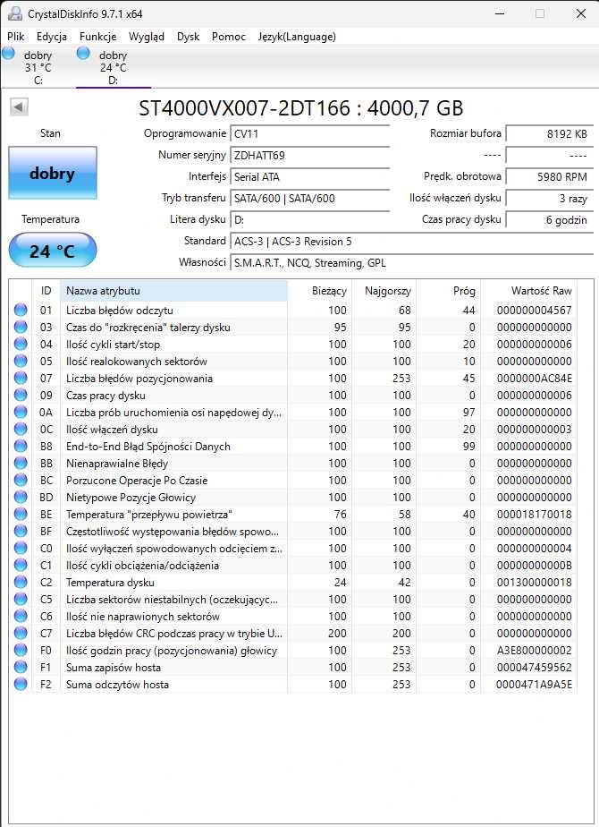Click the 'Najgorszy' column header
Image resolution: width=599 pixels, height=827 pixels.
384,291
